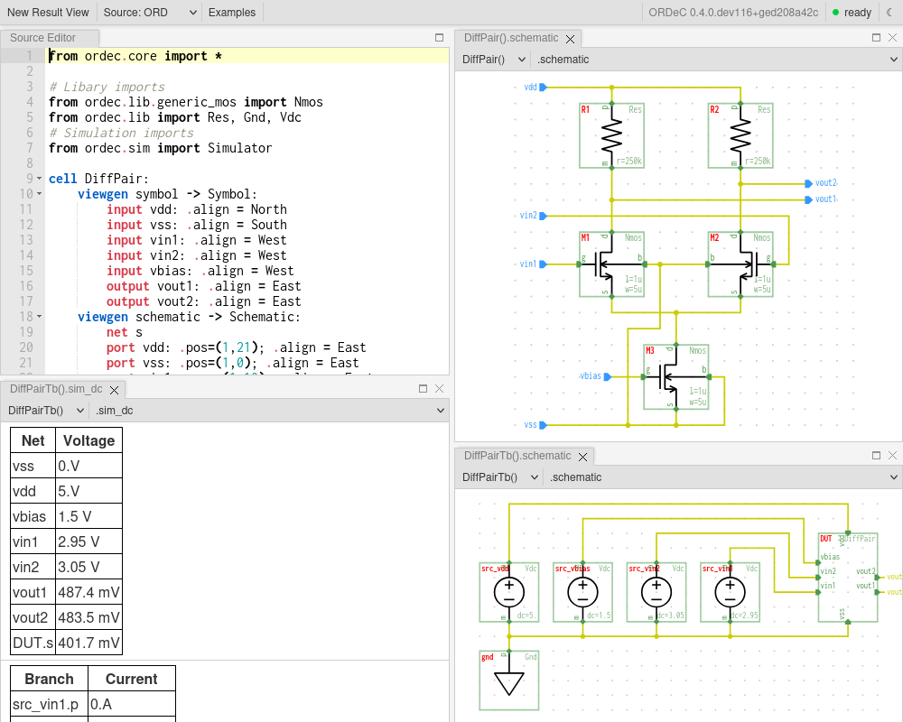The height and width of the screenshot is (722, 903).
Task: Click the vout1 port marker
Action: pos(808,199)
